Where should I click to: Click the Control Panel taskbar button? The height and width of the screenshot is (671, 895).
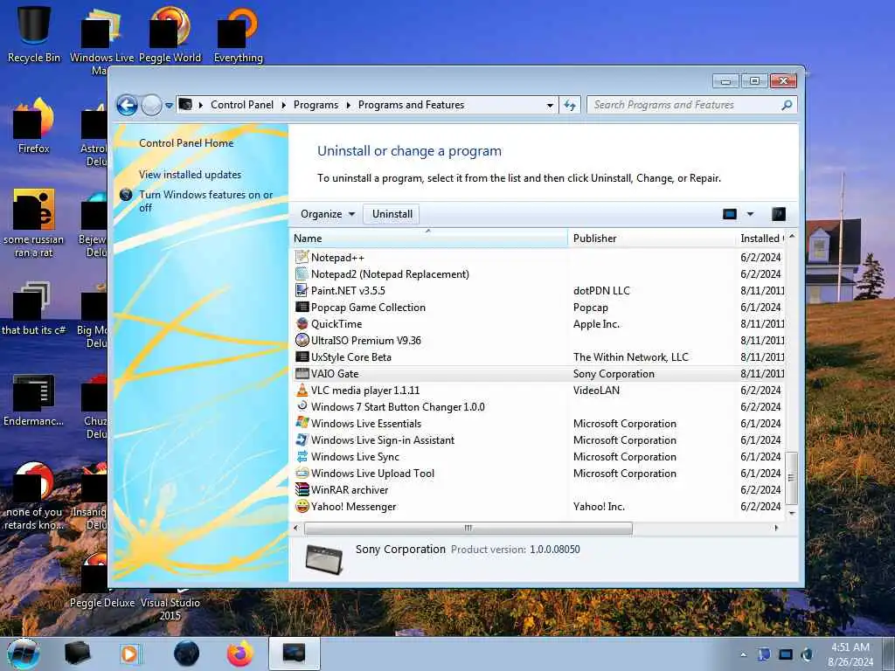coord(294,654)
